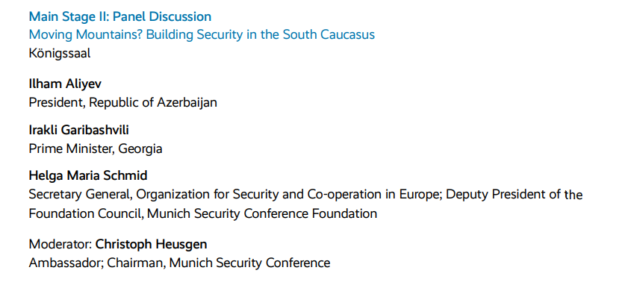
Task: Click the word 'Azerbaijan' in the president's title
Action: 187,103
